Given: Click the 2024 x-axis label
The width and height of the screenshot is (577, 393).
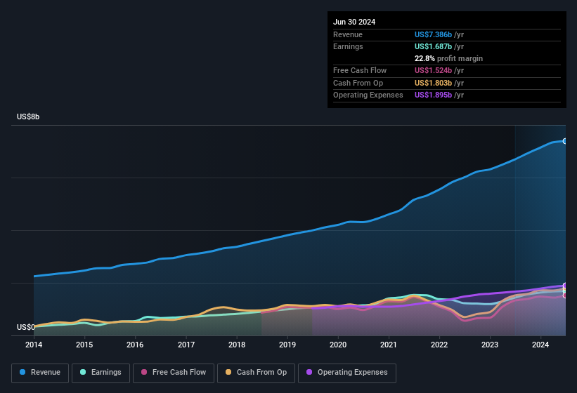Looking at the screenshot, I should [540, 345].
